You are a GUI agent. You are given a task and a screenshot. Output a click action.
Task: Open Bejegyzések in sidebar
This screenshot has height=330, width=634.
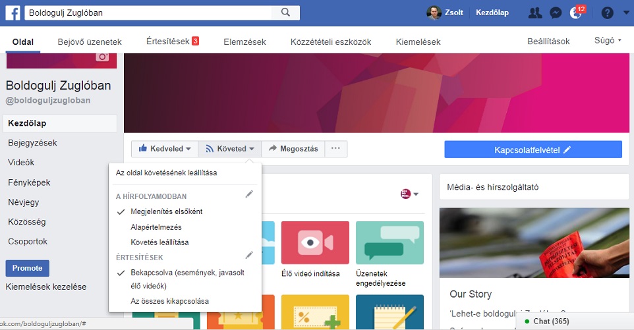click(x=32, y=142)
